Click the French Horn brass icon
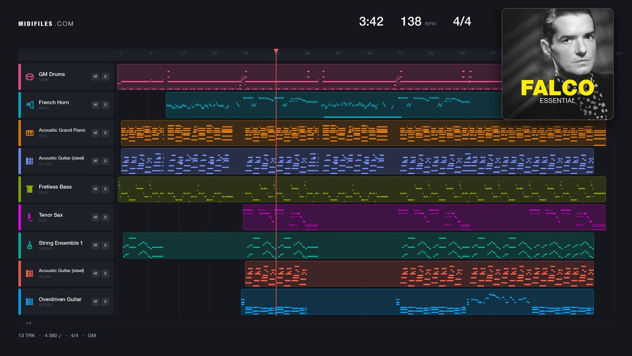The image size is (632, 356). click(x=29, y=105)
